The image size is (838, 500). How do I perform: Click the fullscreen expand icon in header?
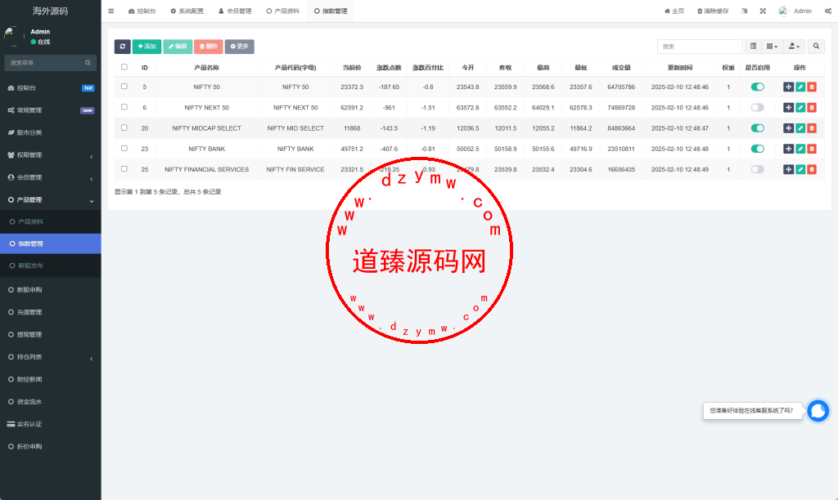coord(763,11)
